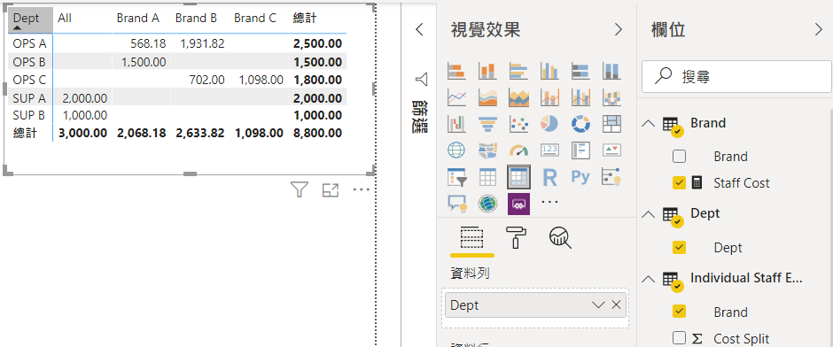Select the 100% stacked column chart visual
Viewport: 833px width, 347px height.
point(611,71)
